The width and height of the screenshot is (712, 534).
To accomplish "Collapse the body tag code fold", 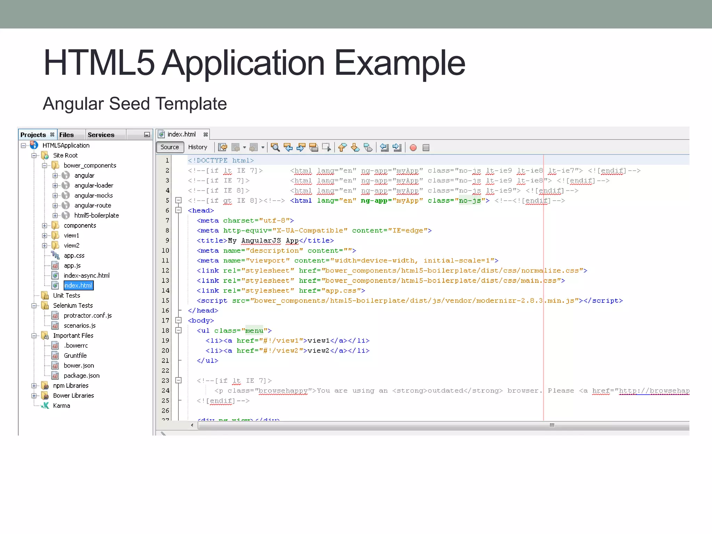I will coord(178,320).
